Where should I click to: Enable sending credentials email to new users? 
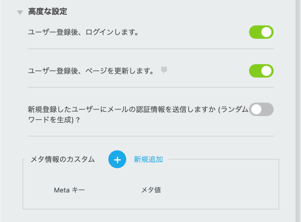click(261, 109)
